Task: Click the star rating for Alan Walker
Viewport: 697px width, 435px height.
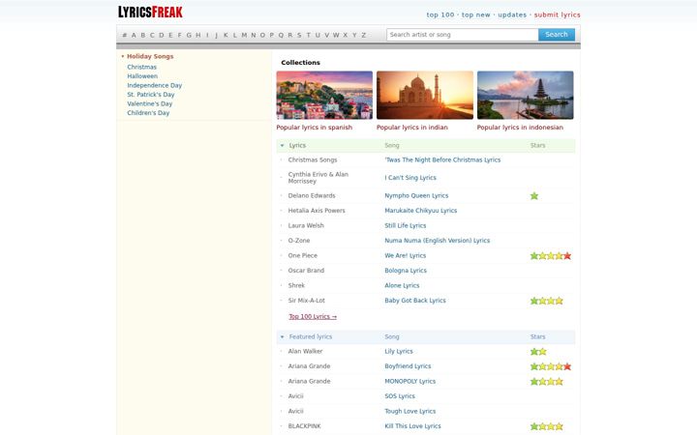Action: (x=538, y=352)
